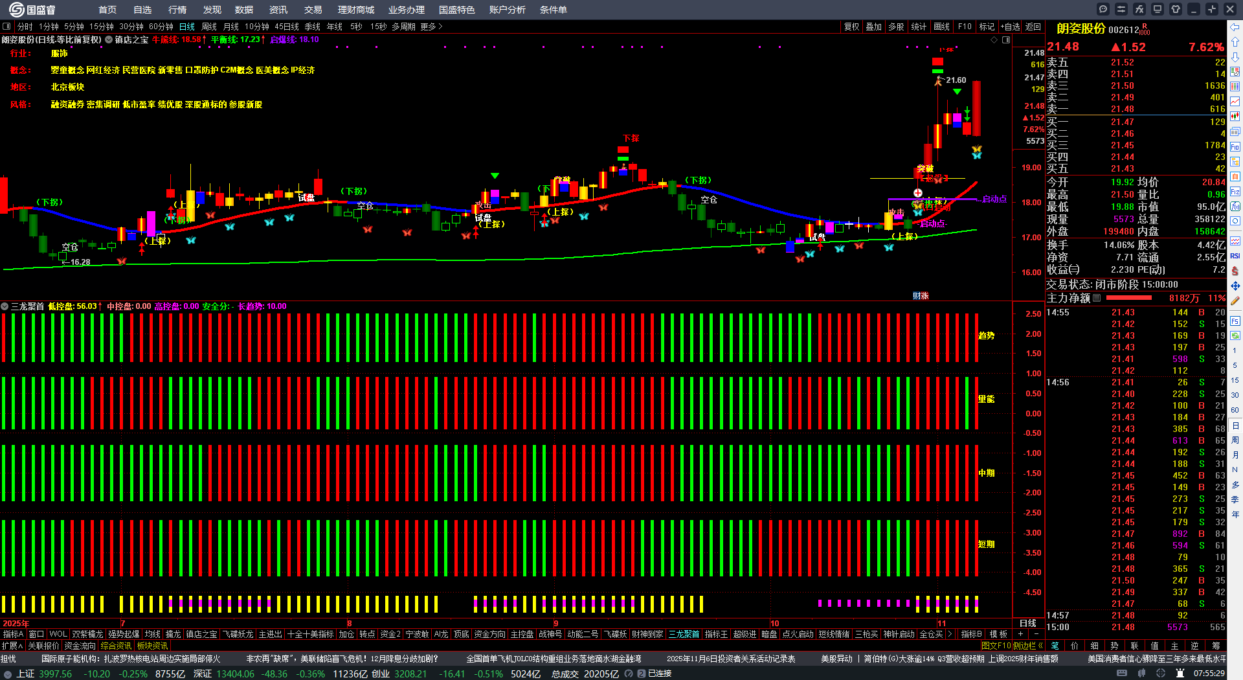This screenshot has width=1243, height=680.
Task: Click the screen layout monitor icon
Action: [1158, 9]
